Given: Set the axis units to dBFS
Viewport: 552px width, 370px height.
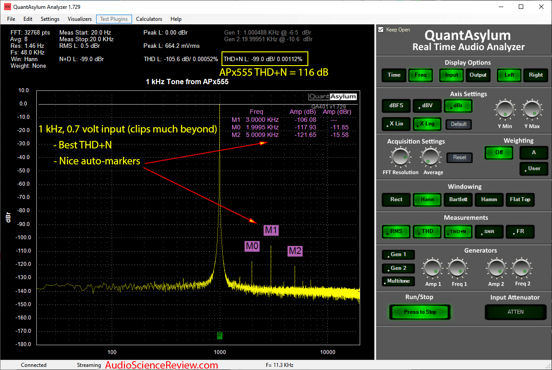Looking at the screenshot, I should point(396,106).
